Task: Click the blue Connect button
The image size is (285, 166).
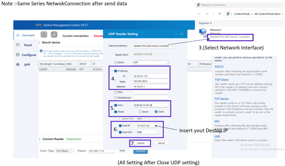Action: coord(140,151)
